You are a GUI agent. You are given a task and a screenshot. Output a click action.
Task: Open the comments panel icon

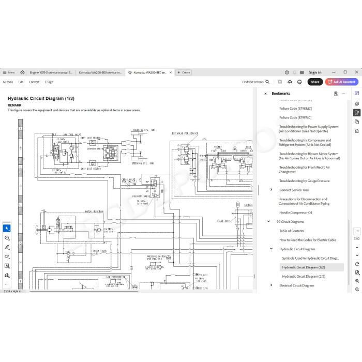[x=357, y=103]
